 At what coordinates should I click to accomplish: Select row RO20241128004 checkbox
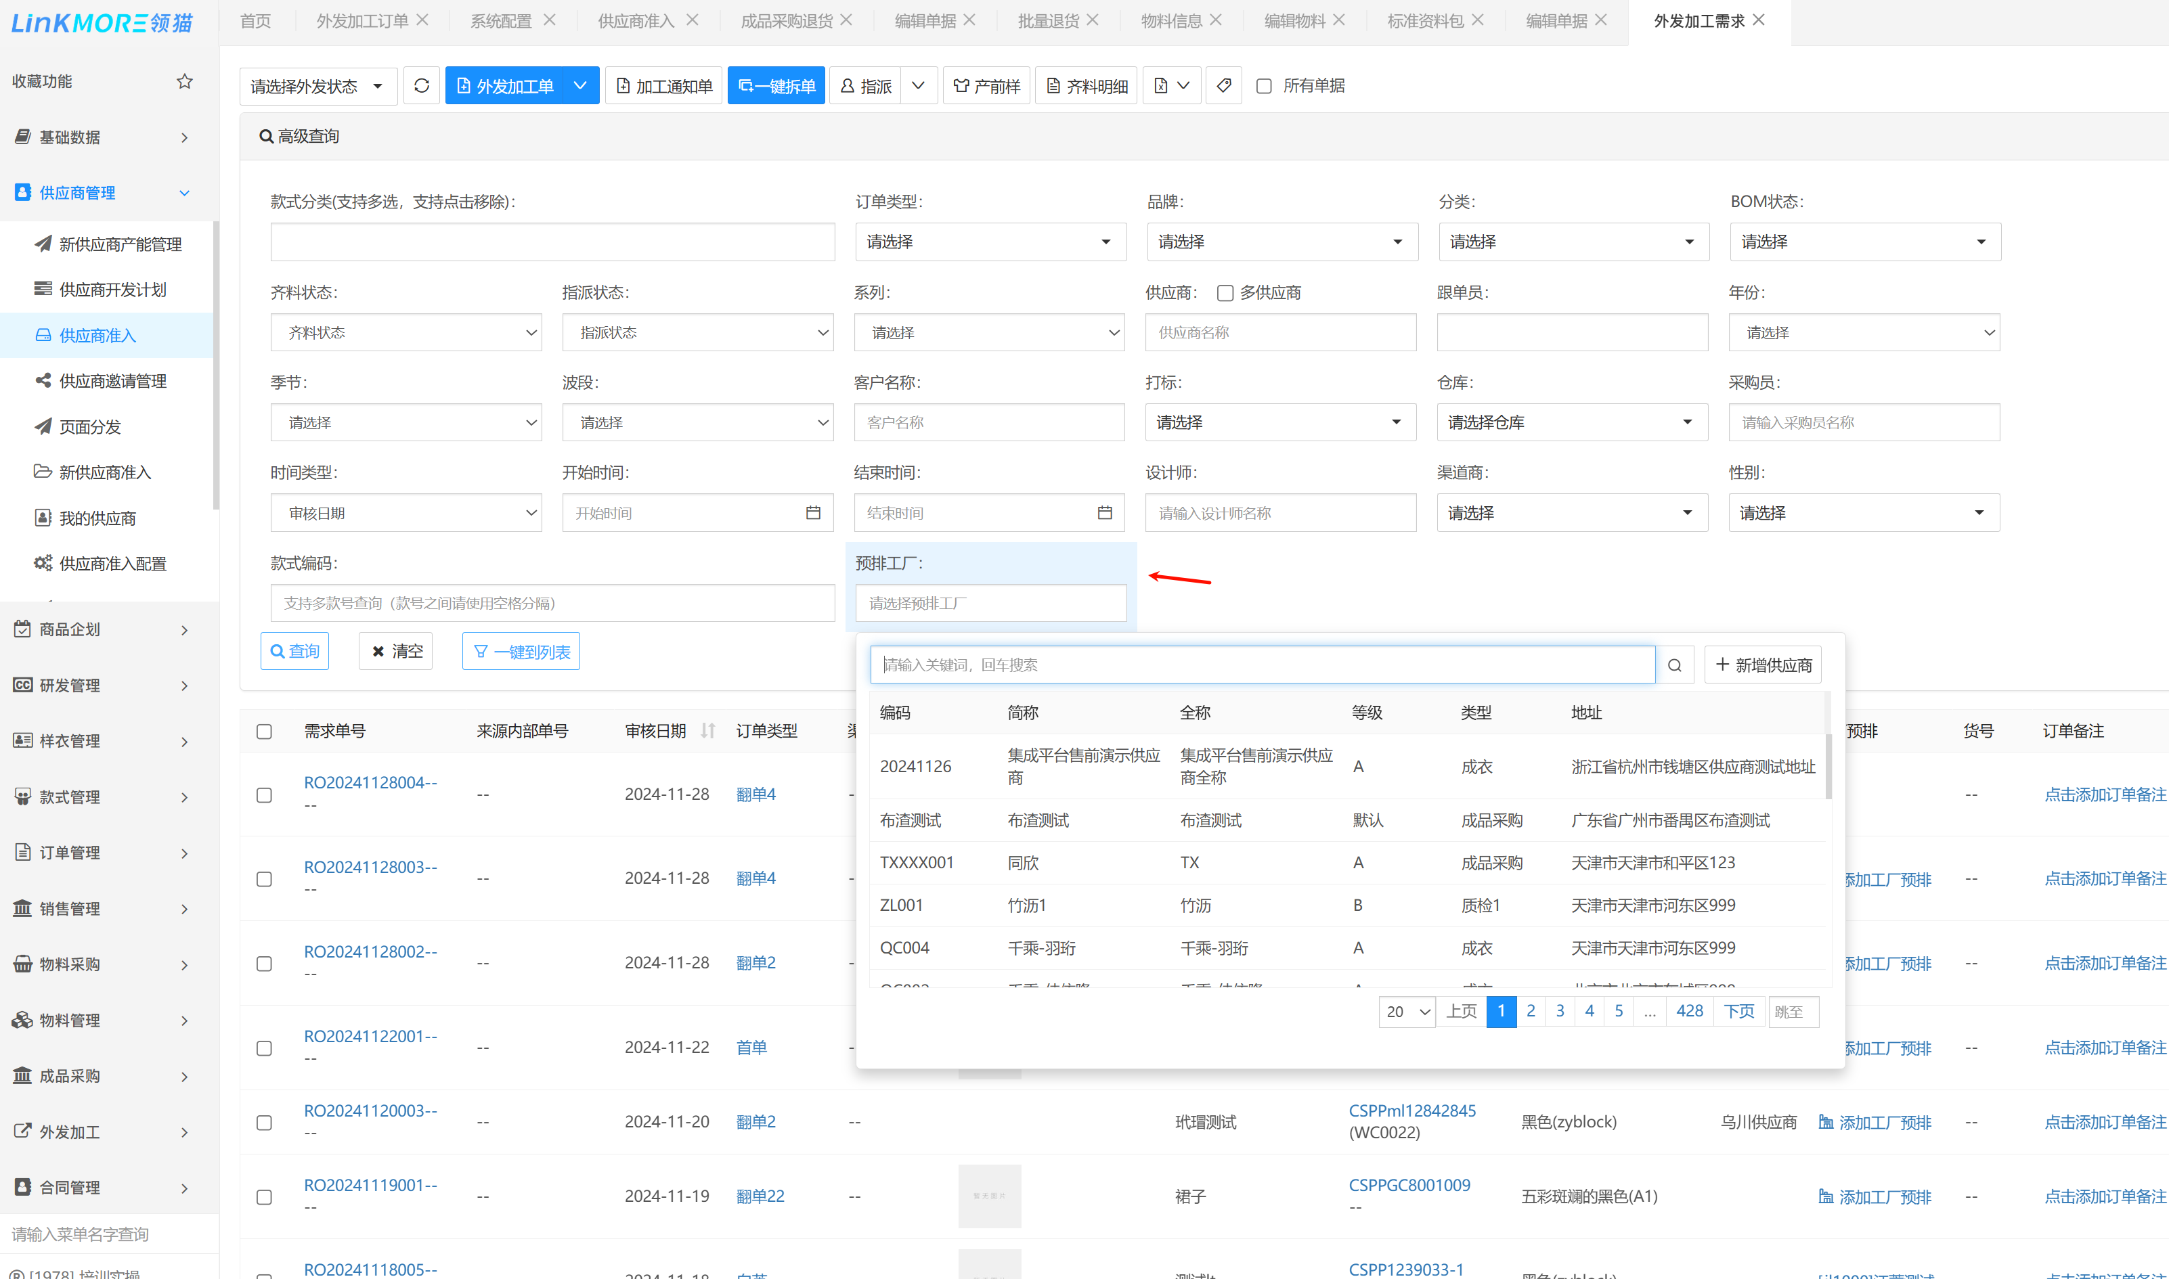[x=265, y=794]
